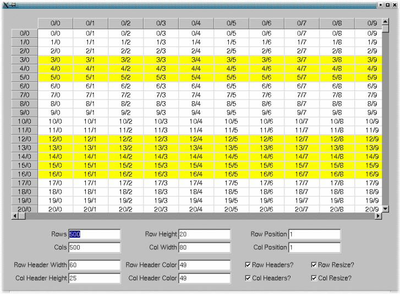Select yellow cell 3/5
Screen dimensions: 400x294
pyautogui.click(x=231, y=59)
